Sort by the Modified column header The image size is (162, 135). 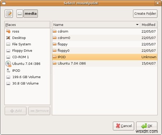point(149,25)
